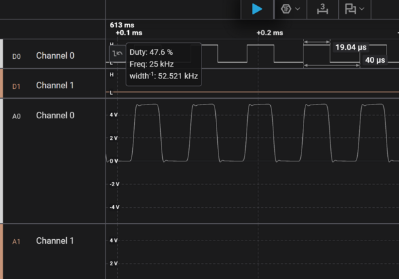Select the D0 digital channel id
The height and width of the screenshot is (279, 399).
pos(17,57)
